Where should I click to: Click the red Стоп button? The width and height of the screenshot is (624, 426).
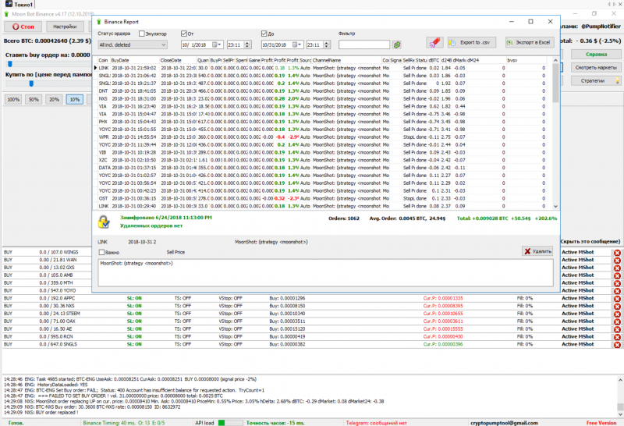[23, 27]
